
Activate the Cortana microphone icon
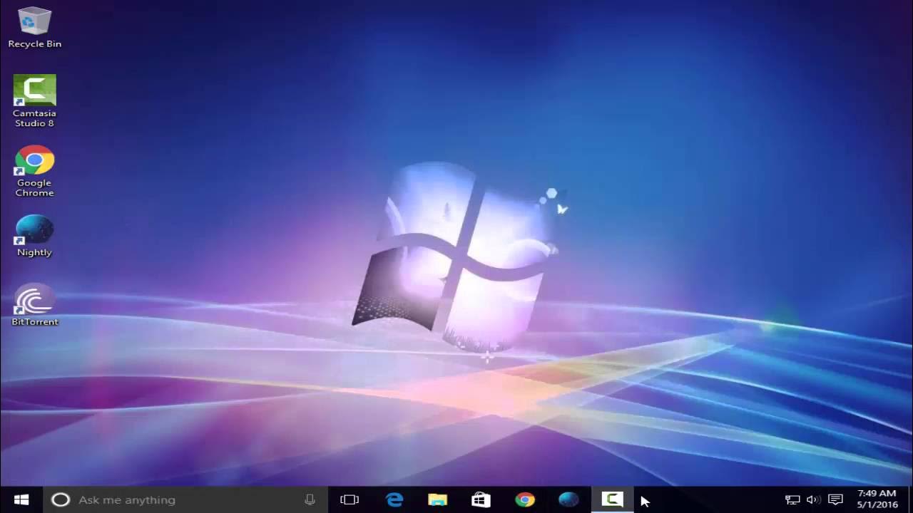310,499
